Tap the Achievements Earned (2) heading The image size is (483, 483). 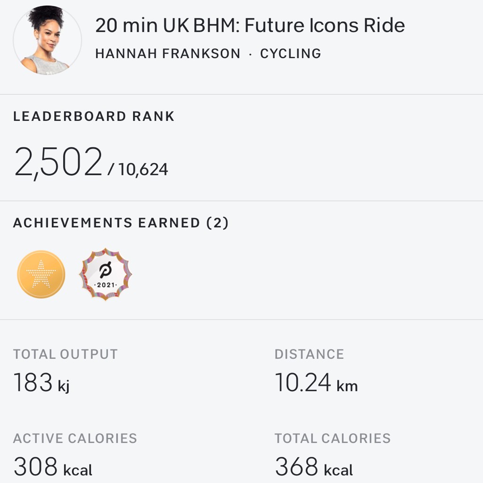tap(121, 223)
